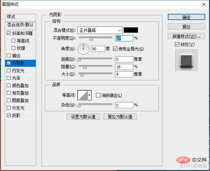The image size is (210, 171).
Task: Open 新建样式(W)... dialog
Action: pyautogui.click(x=187, y=36)
